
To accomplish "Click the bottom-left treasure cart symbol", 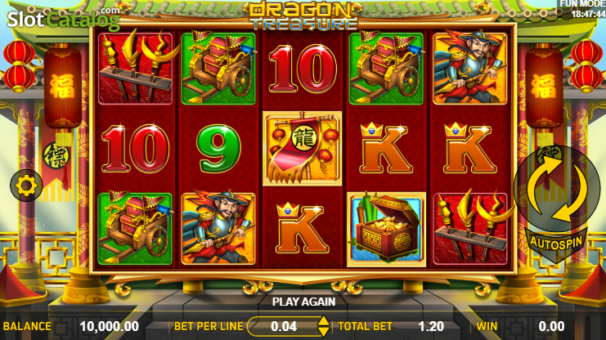I will pyautogui.click(x=135, y=229).
